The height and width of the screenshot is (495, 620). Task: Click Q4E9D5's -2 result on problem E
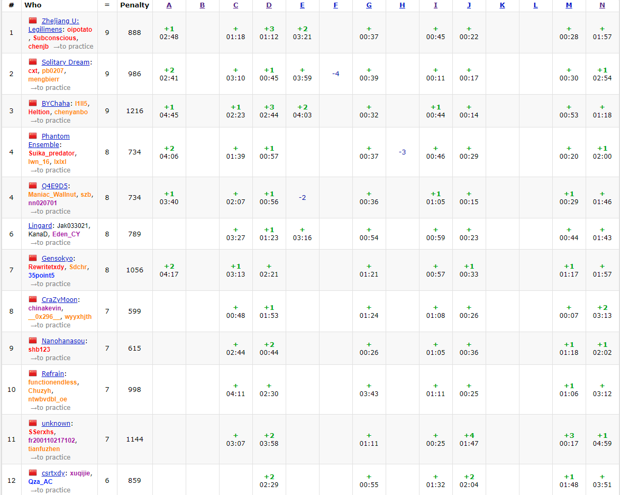coord(302,198)
